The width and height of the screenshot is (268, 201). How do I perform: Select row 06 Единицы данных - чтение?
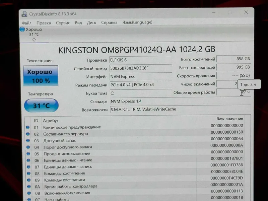[x=135, y=160]
